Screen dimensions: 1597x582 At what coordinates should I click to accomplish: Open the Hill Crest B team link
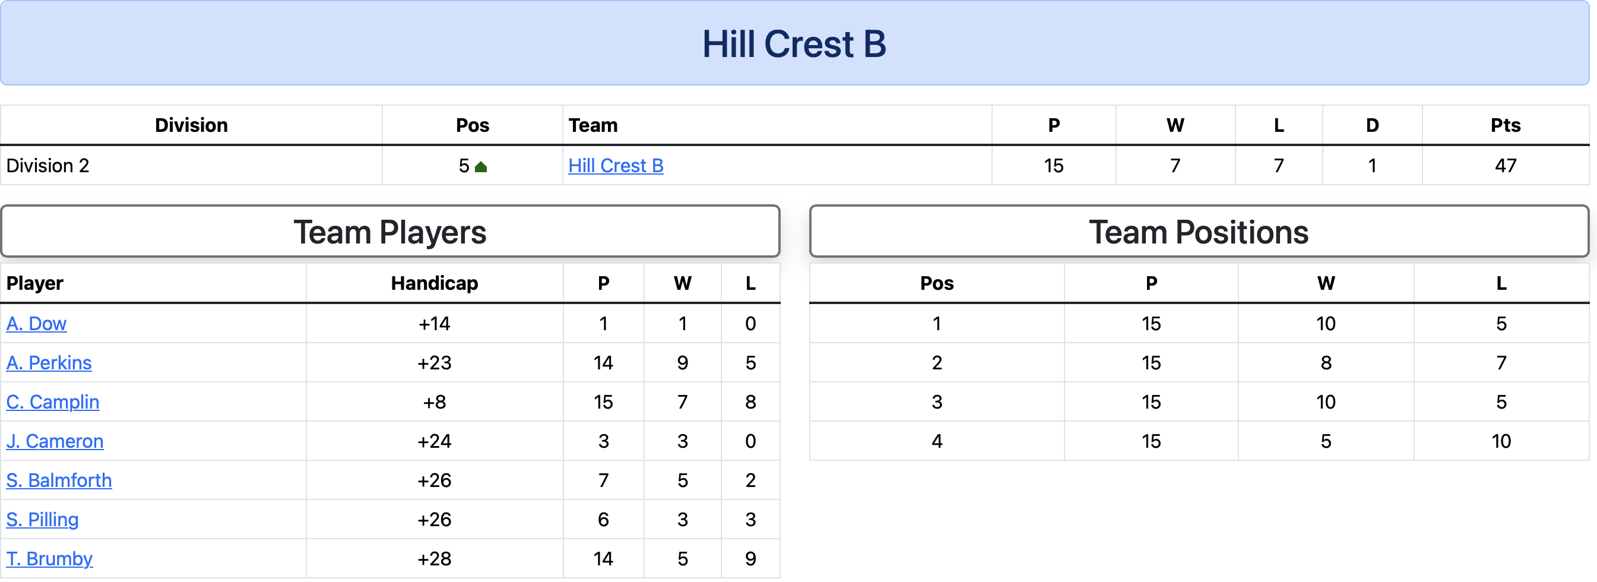click(616, 166)
